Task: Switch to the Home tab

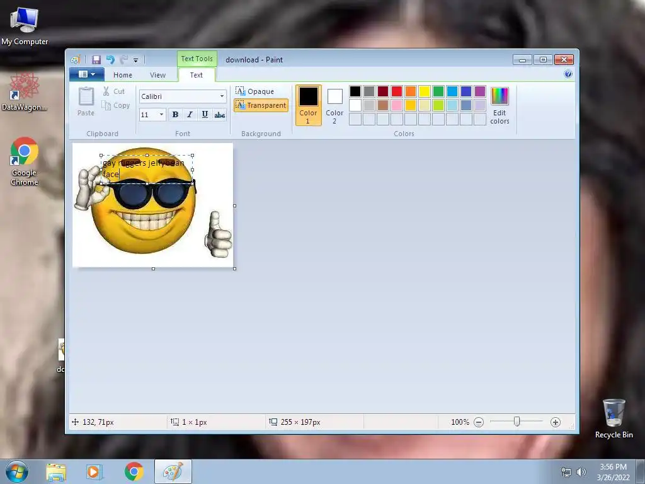Action: click(x=123, y=75)
